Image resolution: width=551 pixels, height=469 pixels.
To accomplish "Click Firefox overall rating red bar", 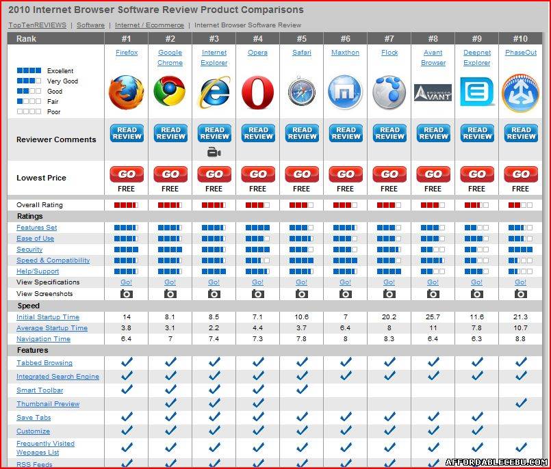I will [126, 205].
